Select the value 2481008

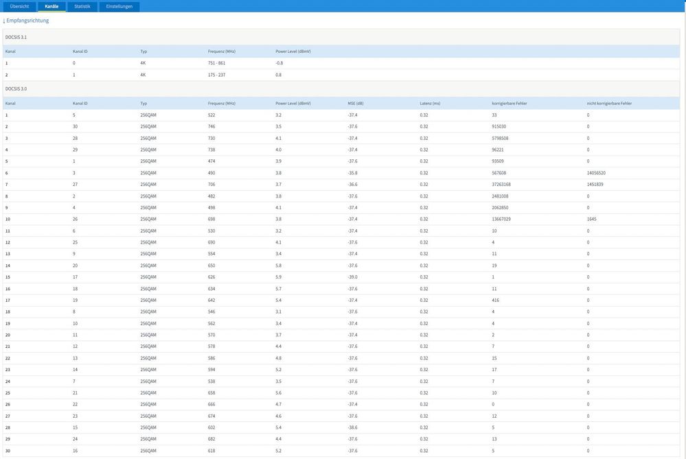click(500, 196)
